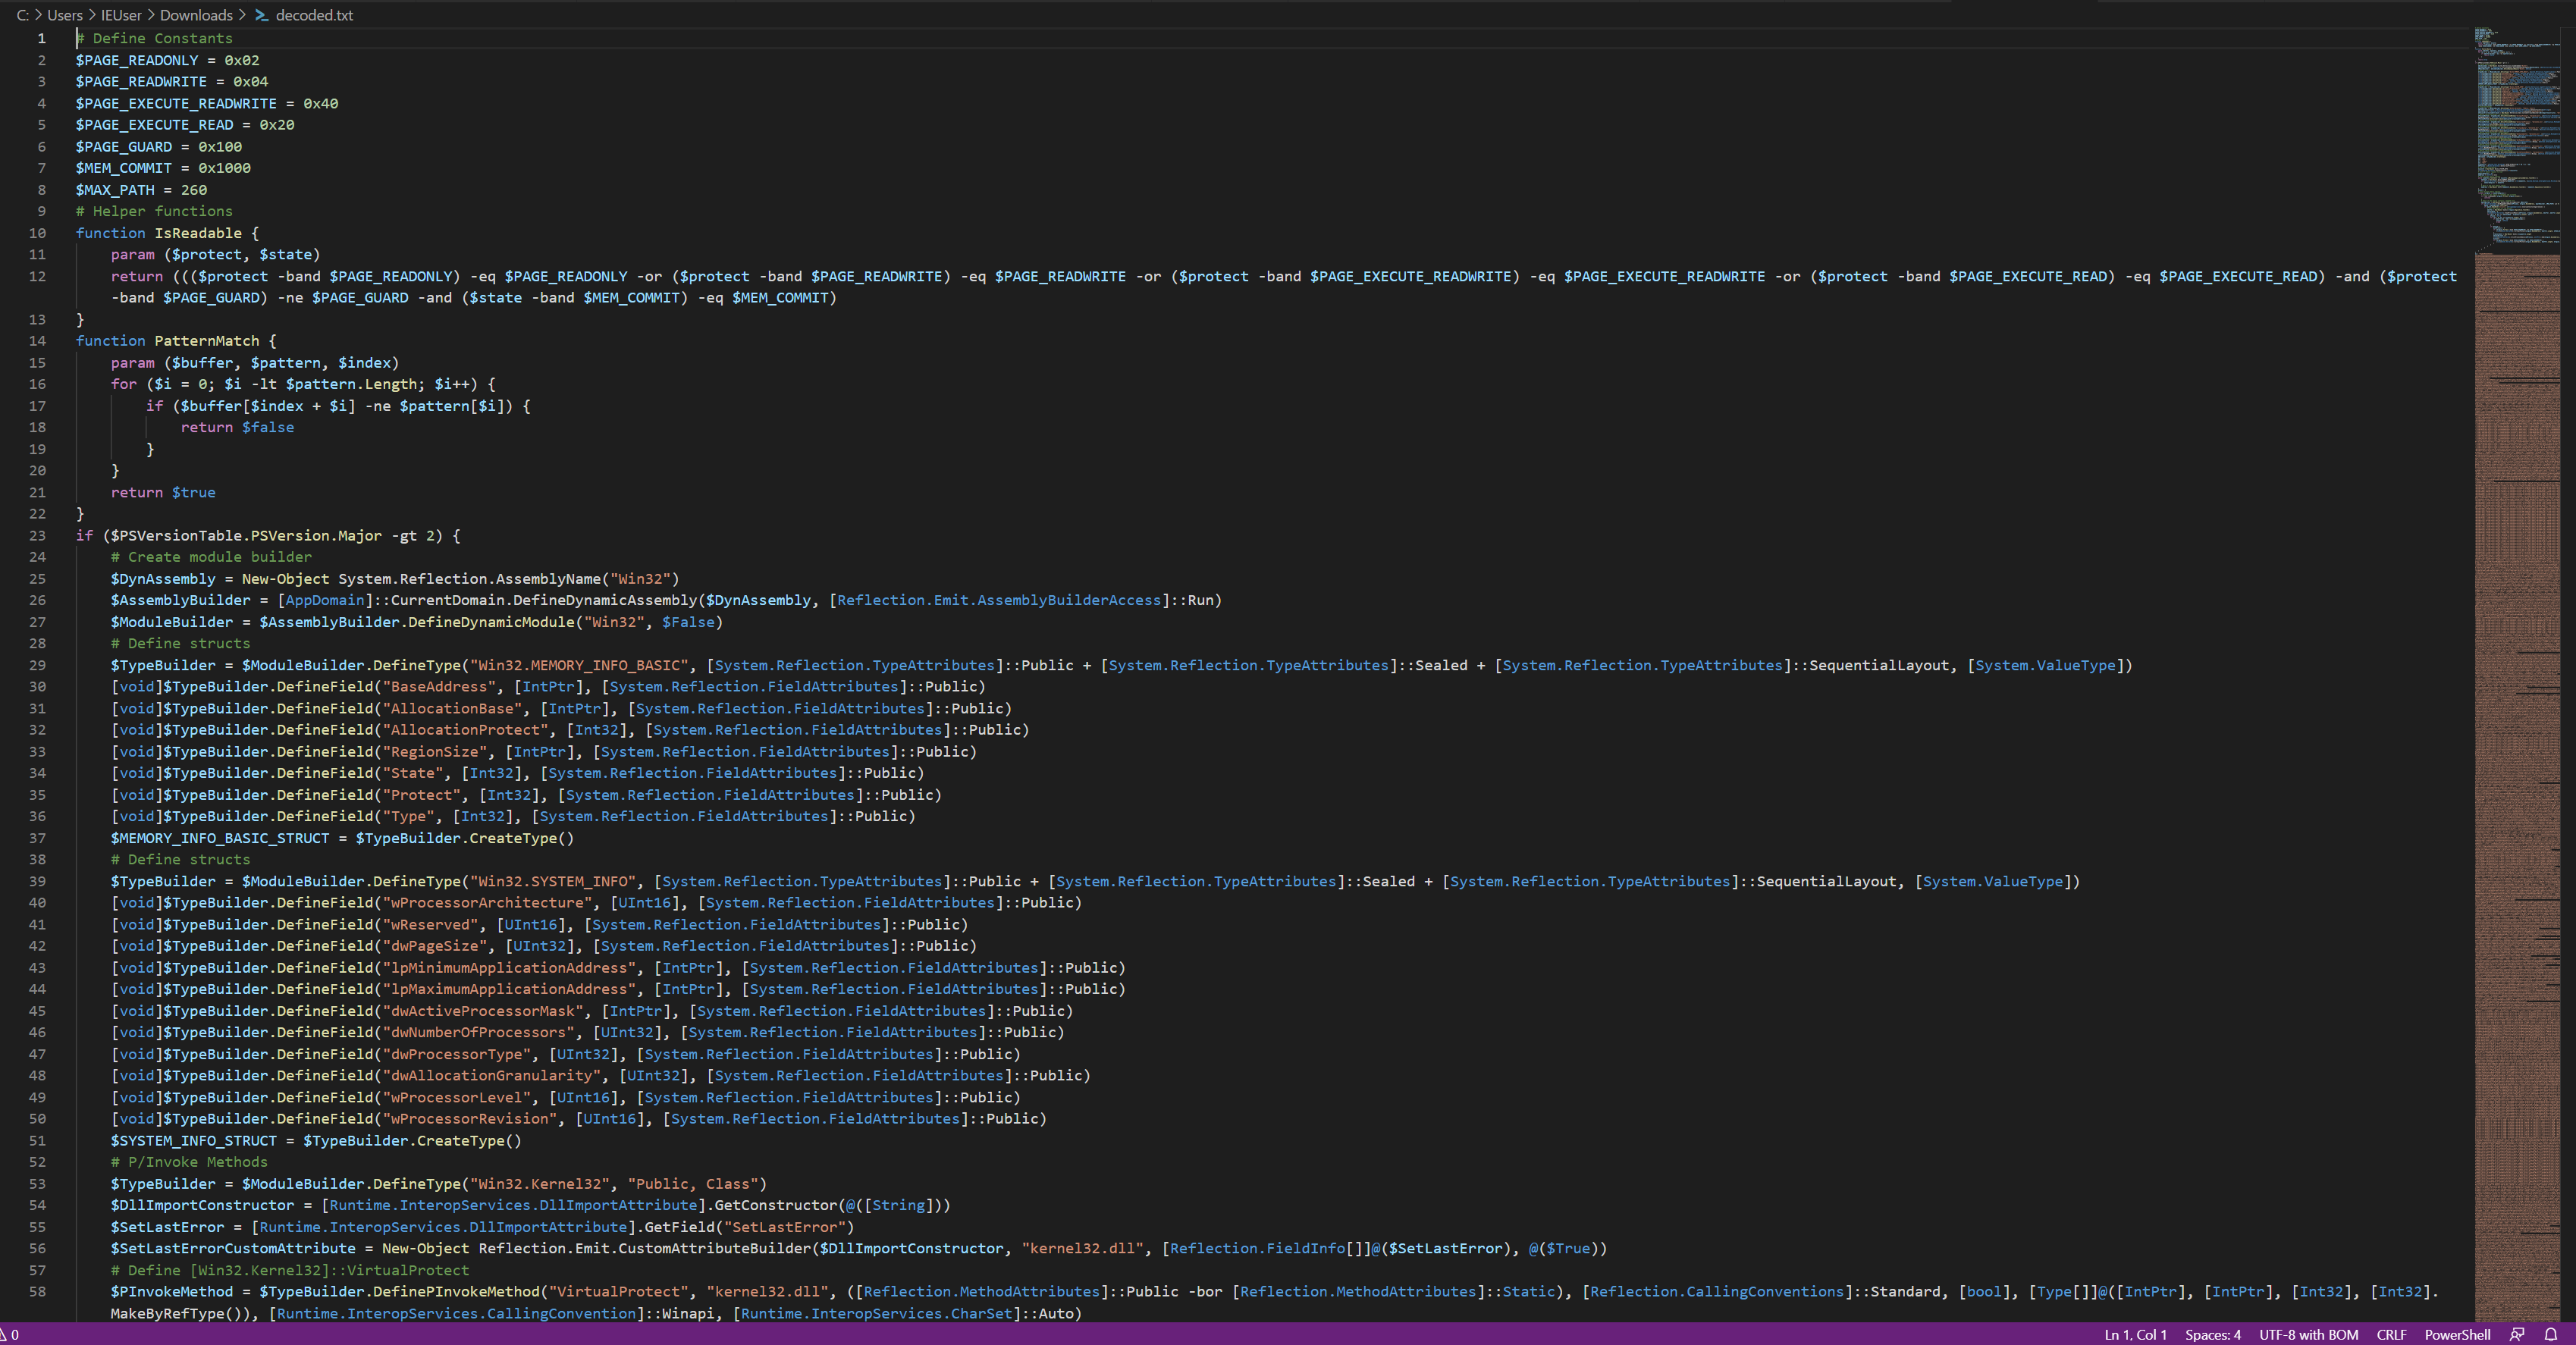
Task: Click the '# P/Invoke Methods' comment
Action: coord(189,1162)
